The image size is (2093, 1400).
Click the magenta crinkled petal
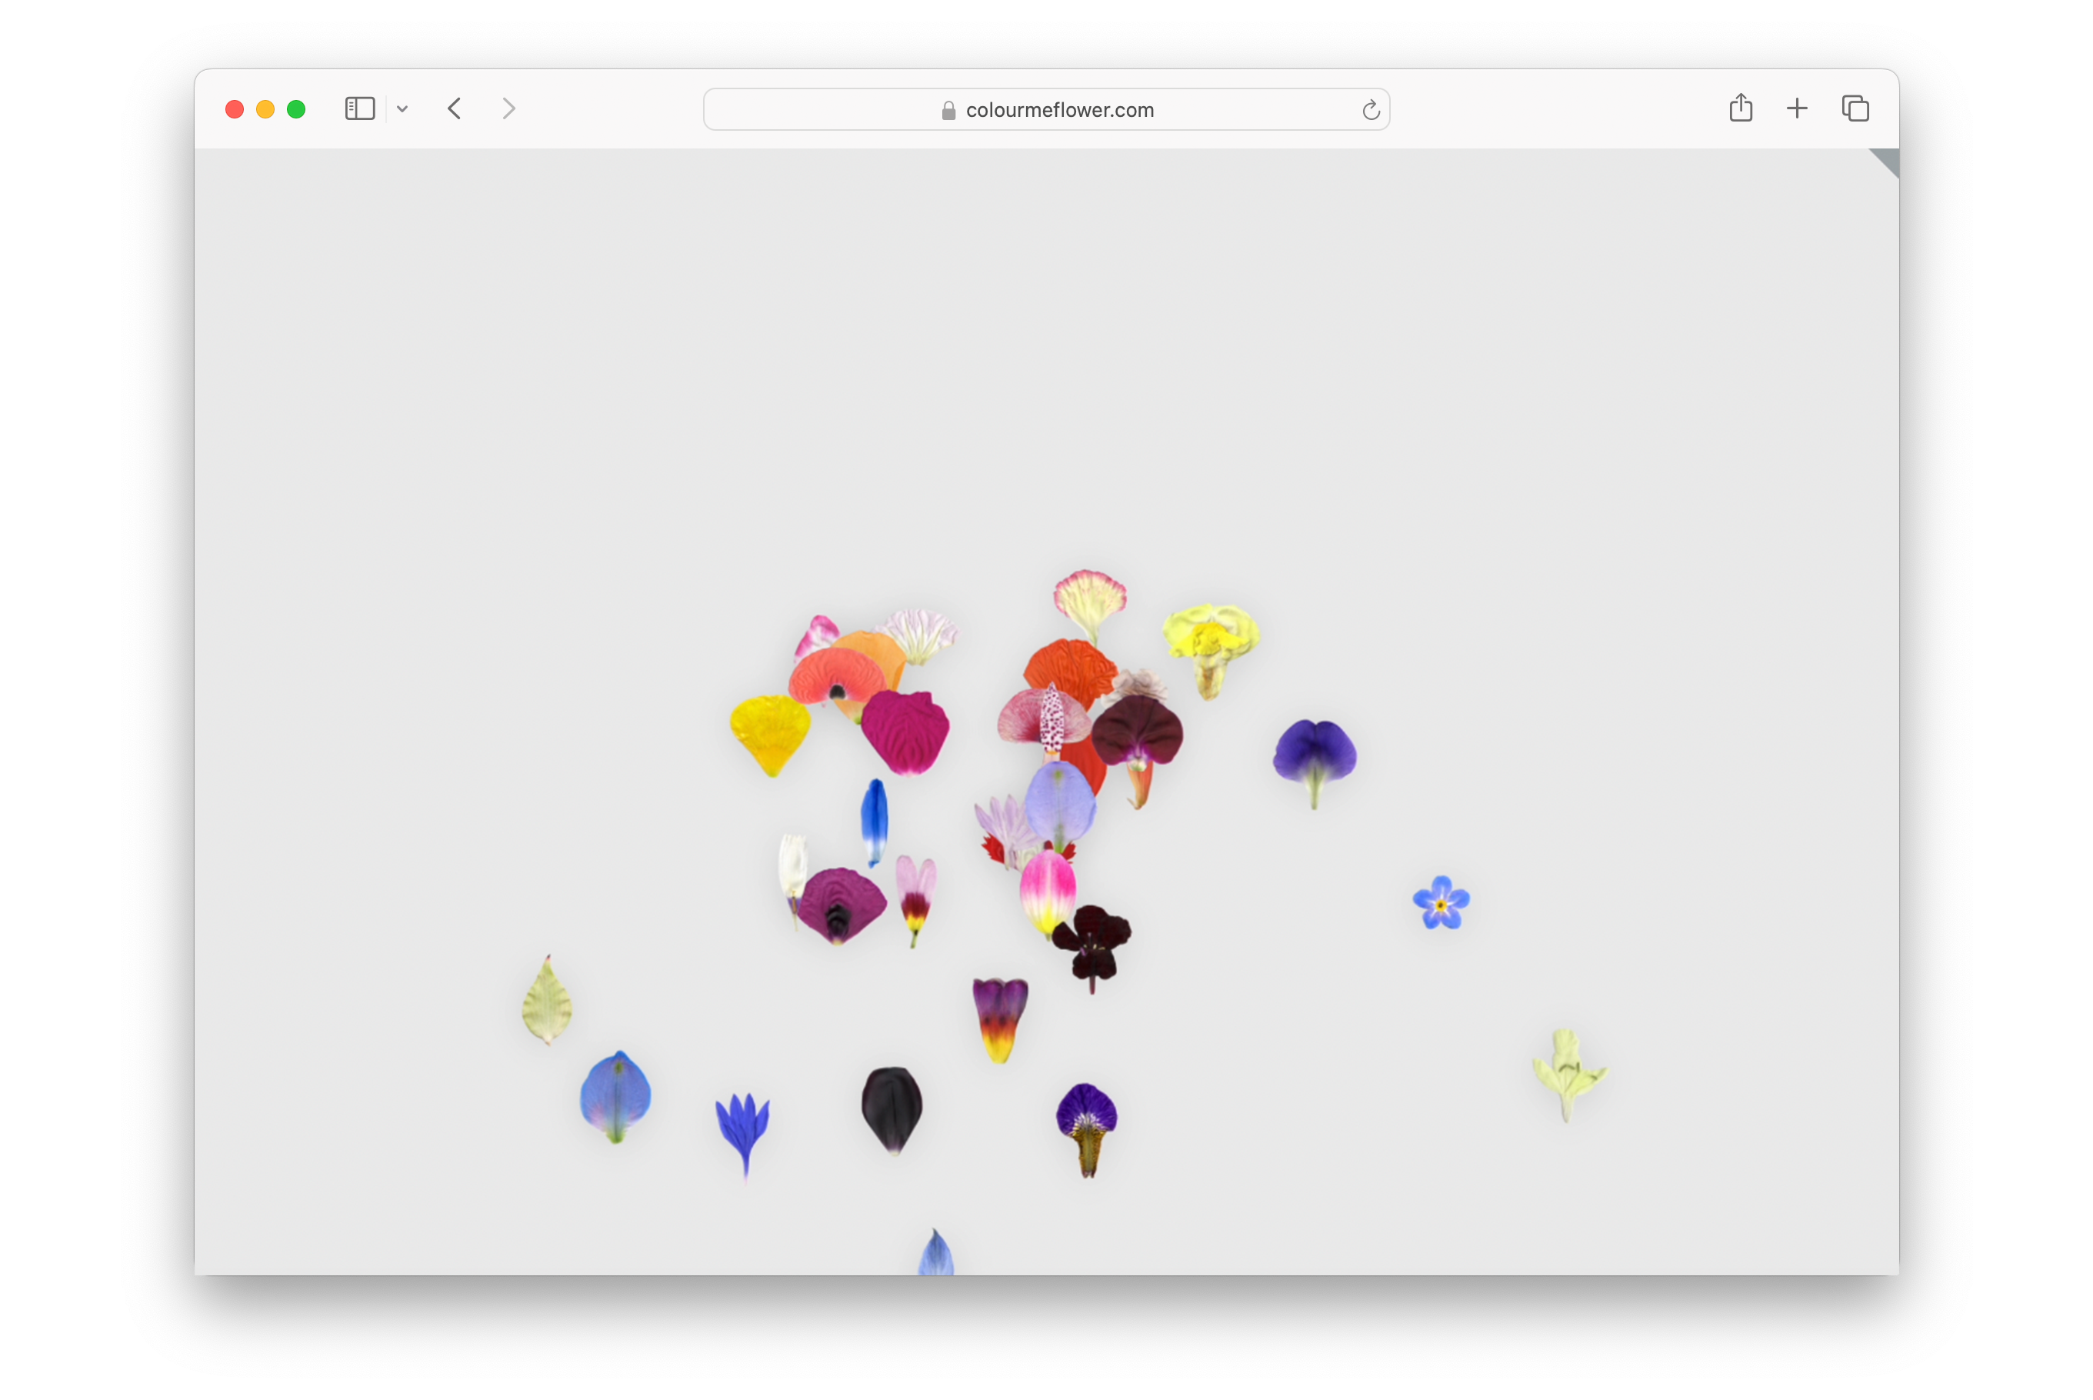(x=905, y=730)
